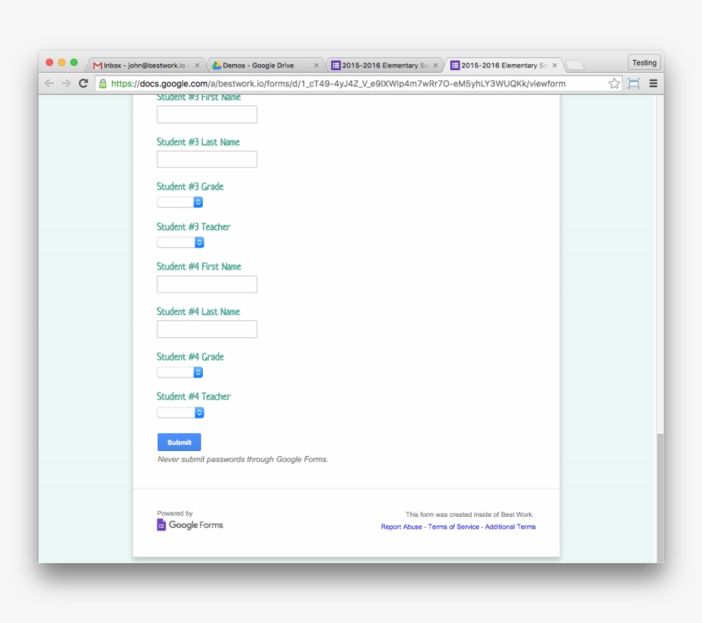This screenshot has width=702, height=623.
Task: Click the forward navigation arrow
Action: point(64,84)
